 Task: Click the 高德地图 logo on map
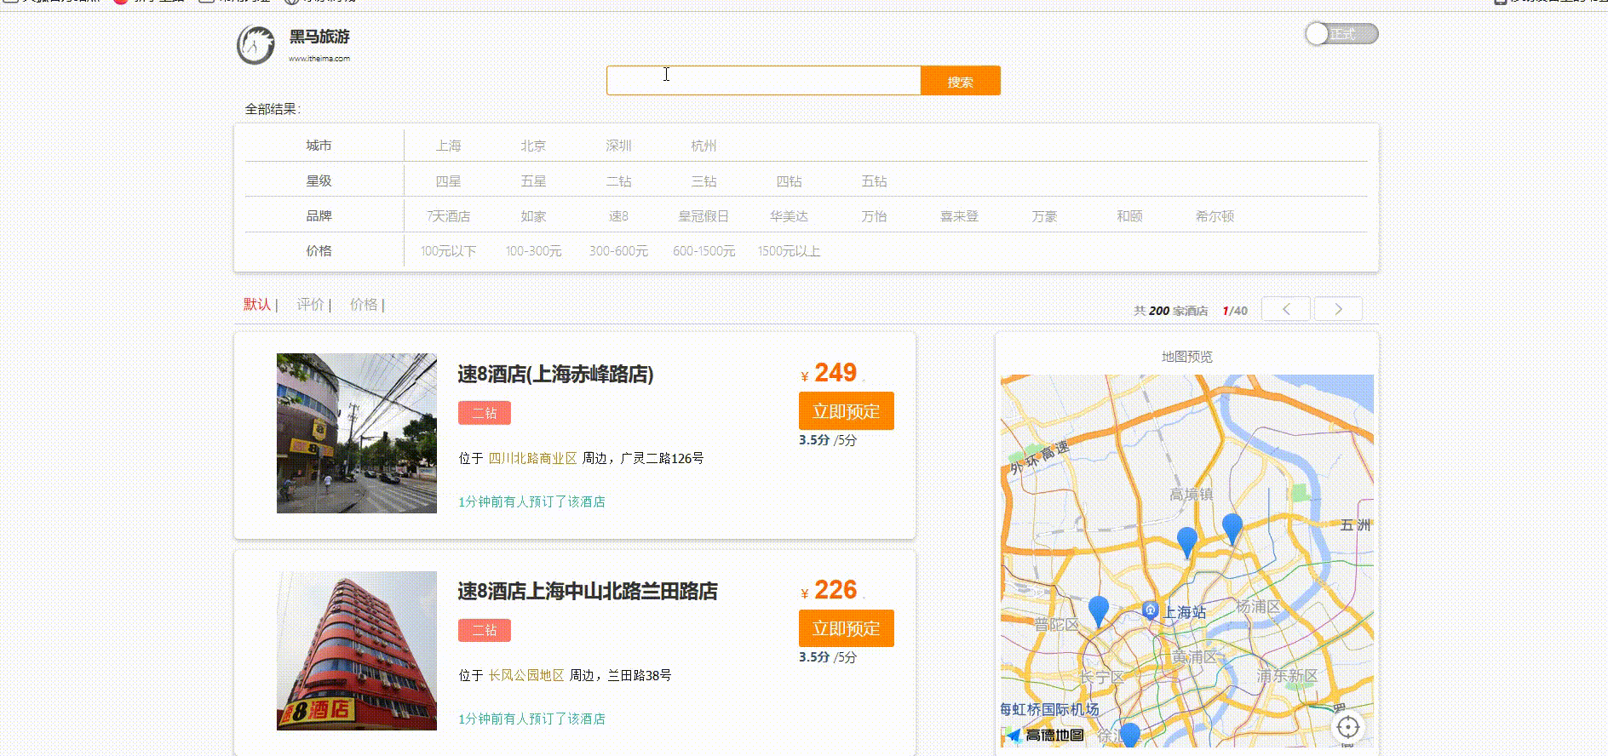1045,735
